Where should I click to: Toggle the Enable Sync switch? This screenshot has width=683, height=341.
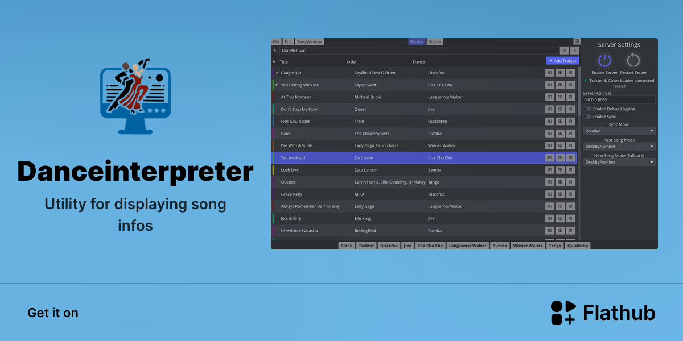pos(587,117)
